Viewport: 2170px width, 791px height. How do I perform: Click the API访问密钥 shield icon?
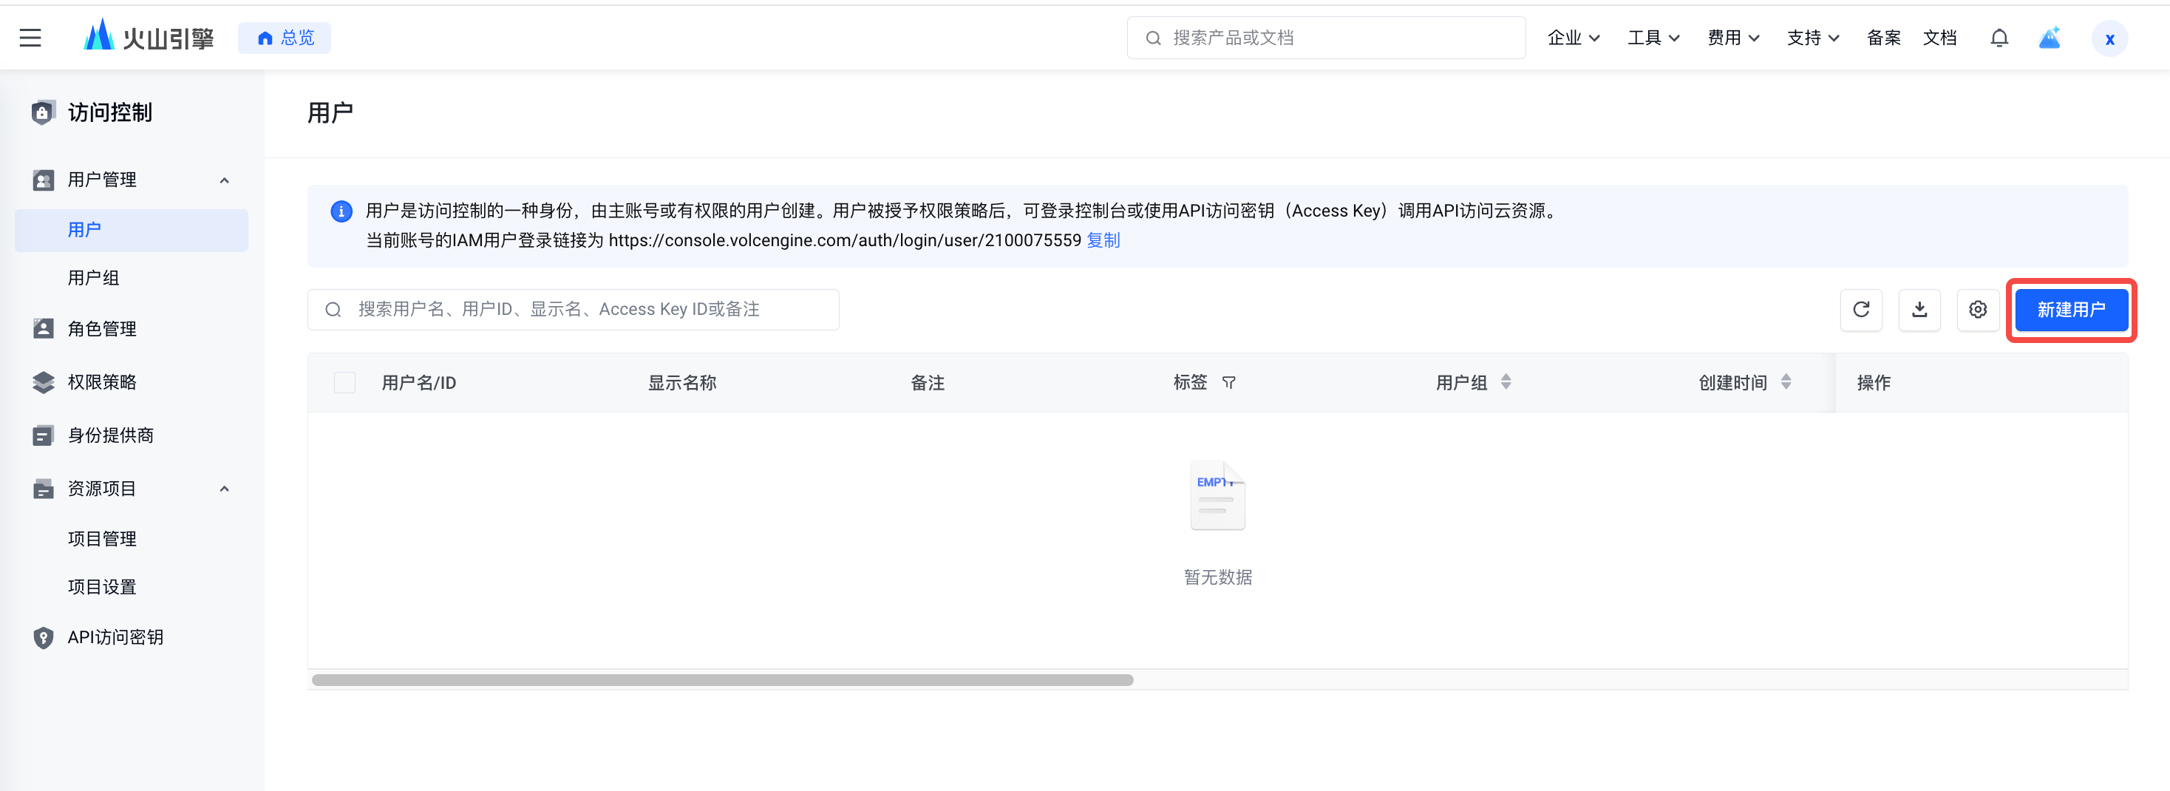[43, 638]
